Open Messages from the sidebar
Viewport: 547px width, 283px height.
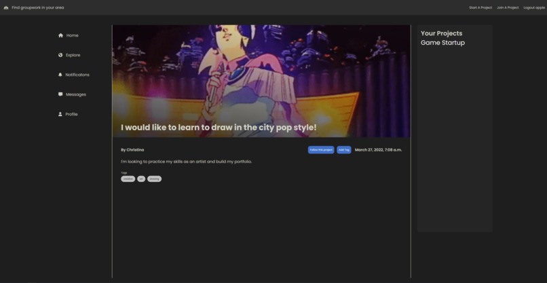[76, 94]
